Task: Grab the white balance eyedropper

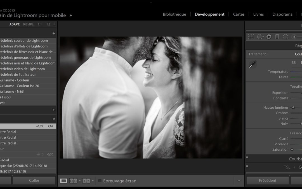Action: pos(253,65)
